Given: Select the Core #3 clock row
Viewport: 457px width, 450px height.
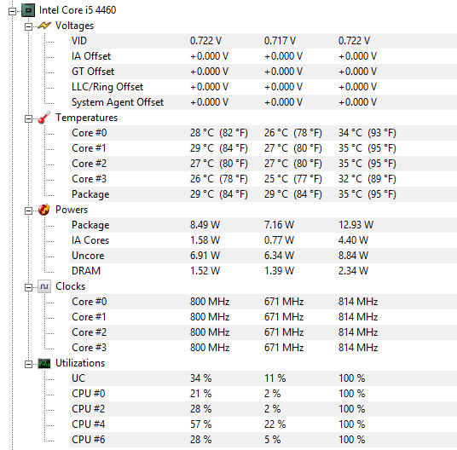Looking at the screenshot, I should (x=263, y=348).
